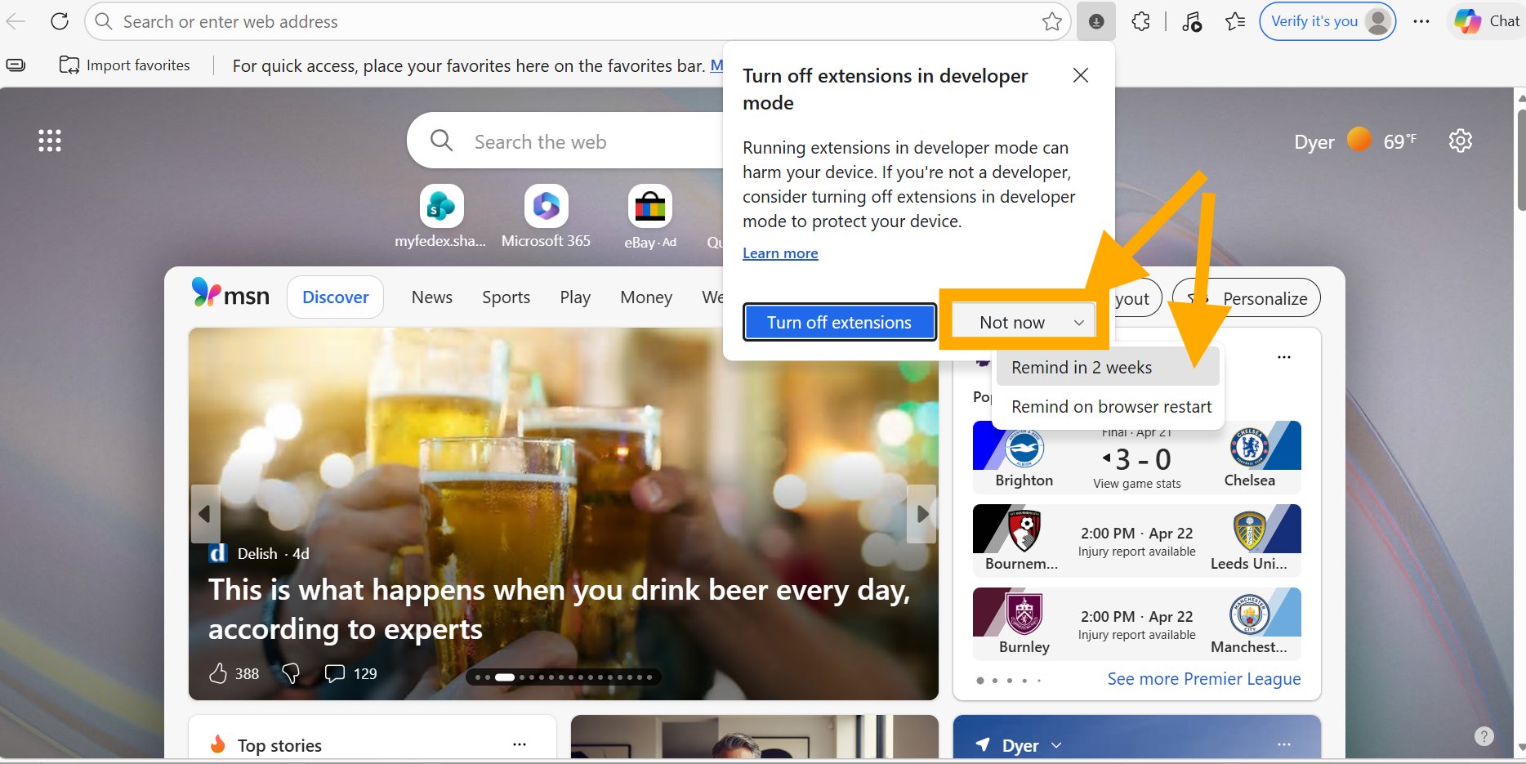Show next carousel story
The height and width of the screenshot is (764, 1526).
922,514
